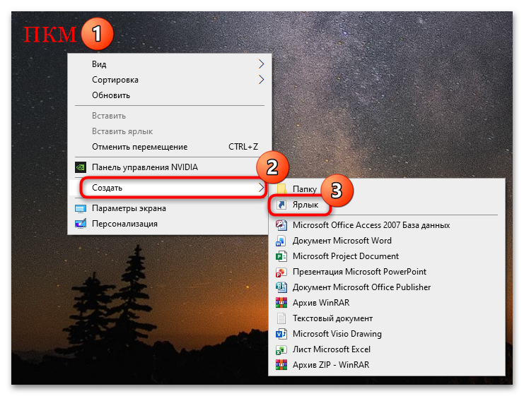Create Лист Microsoft Excel
This screenshot has width=524, height=396.
tap(387, 349)
